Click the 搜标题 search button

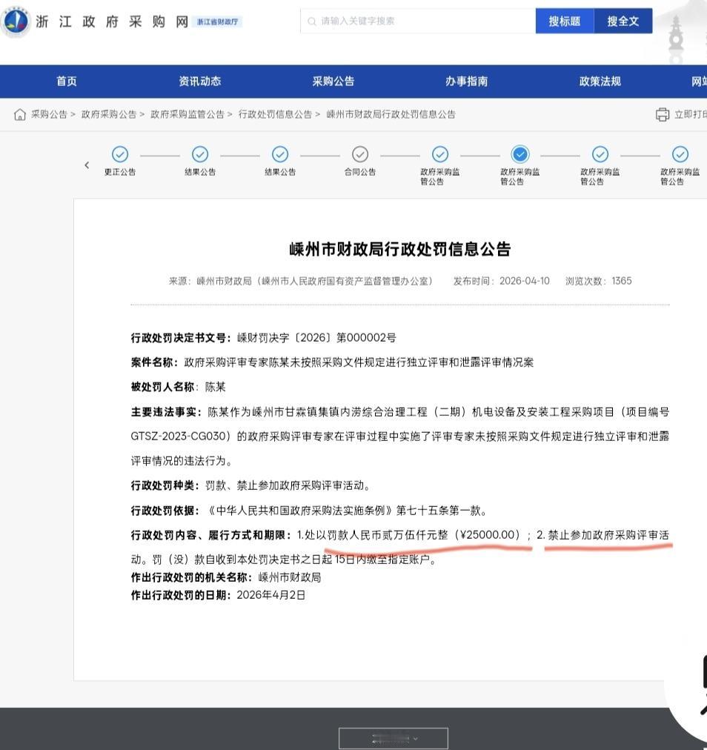(x=565, y=21)
